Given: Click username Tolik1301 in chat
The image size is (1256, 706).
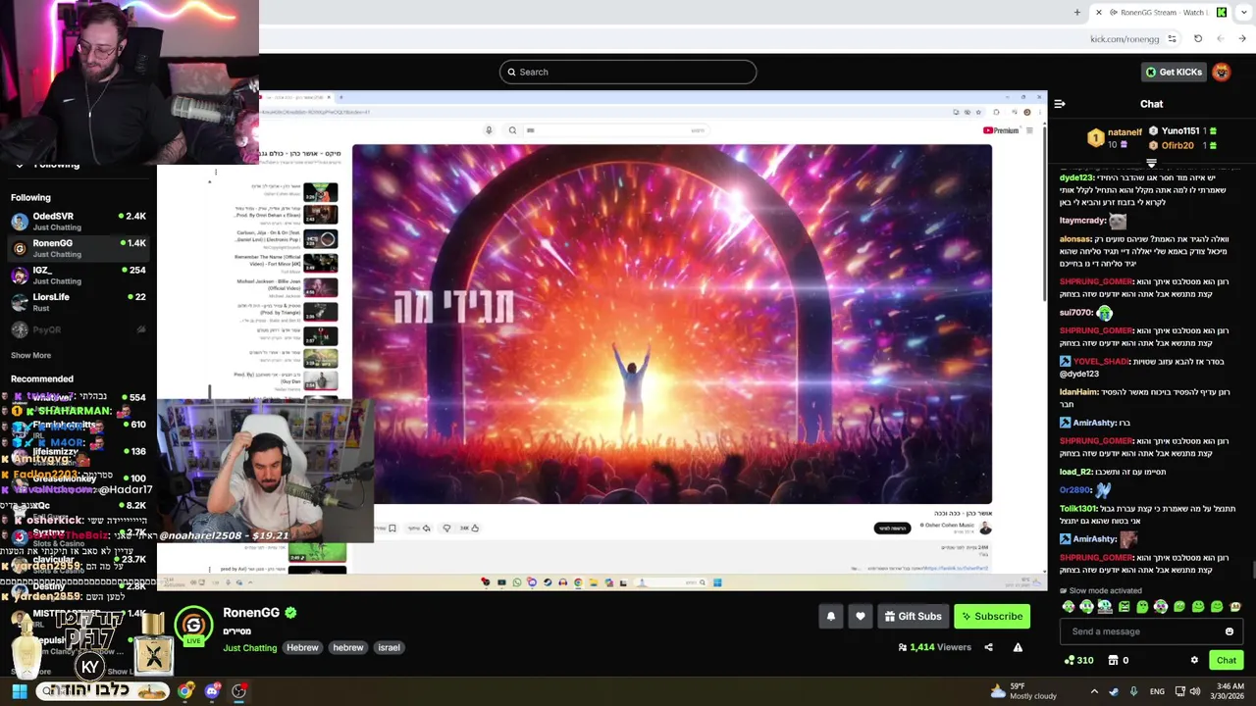Looking at the screenshot, I should pyautogui.click(x=1078, y=509).
